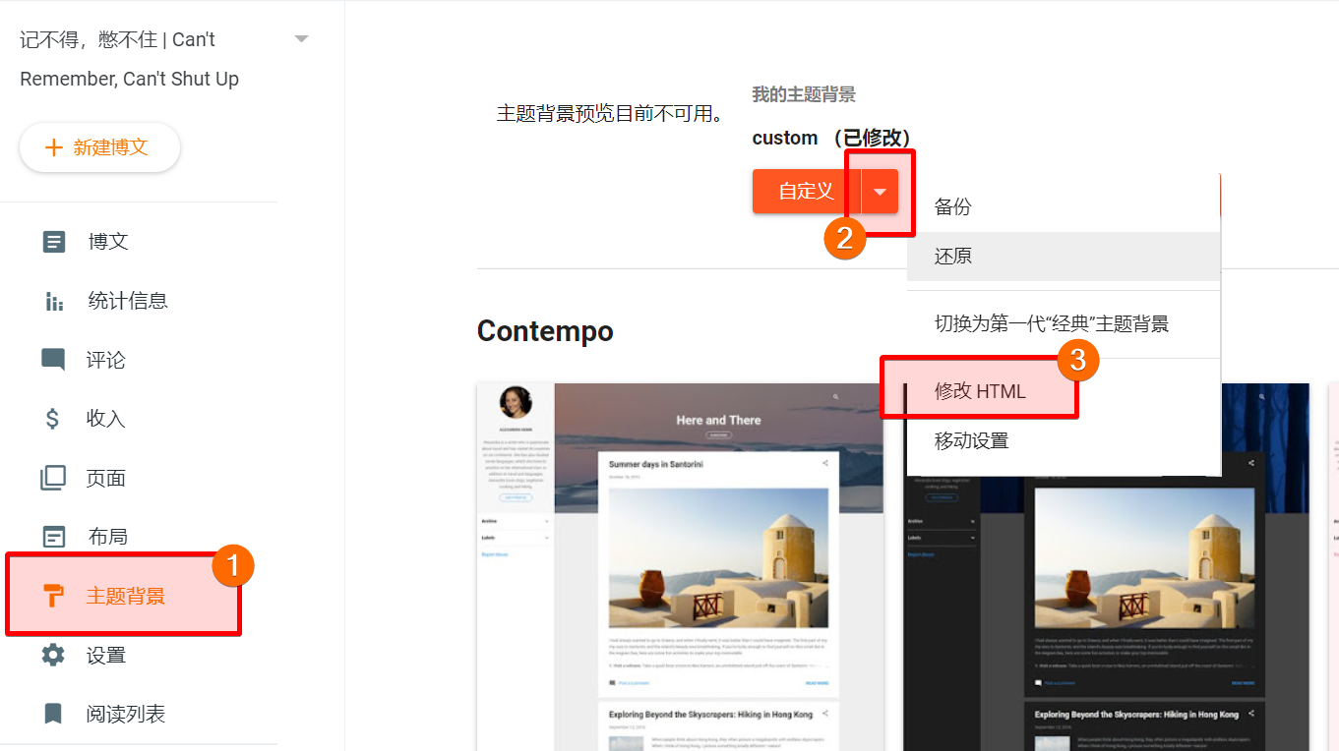Click the custom（已修改）theme label
The width and height of the screenshot is (1339, 751).
(831, 138)
